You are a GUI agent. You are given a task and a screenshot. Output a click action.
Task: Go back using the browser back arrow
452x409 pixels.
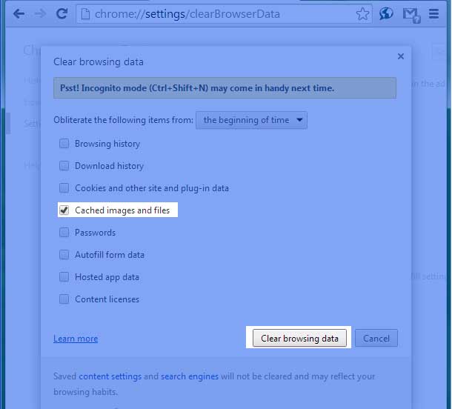tap(19, 13)
